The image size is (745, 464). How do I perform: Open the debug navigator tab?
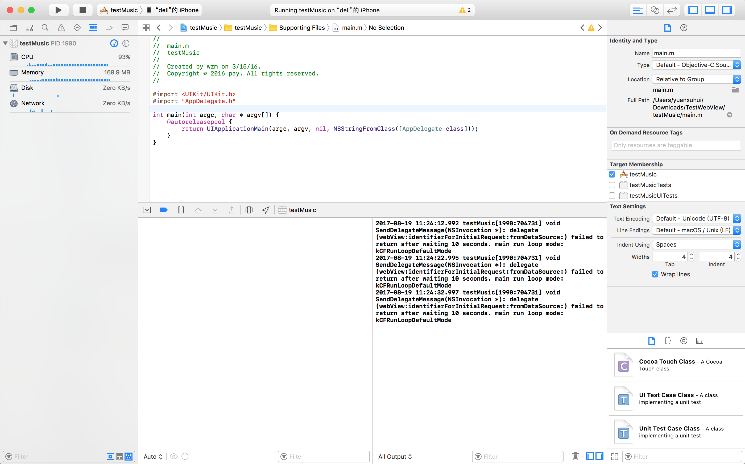(93, 28)
